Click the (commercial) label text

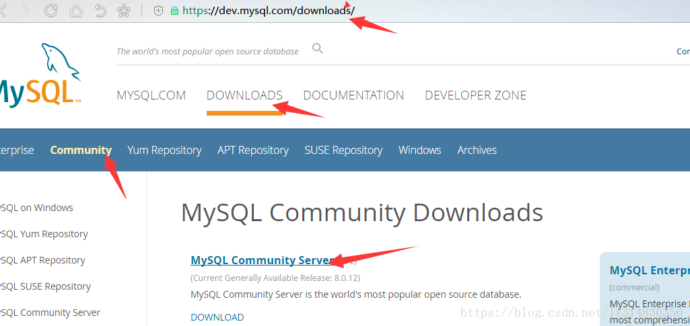pos(634,288)
